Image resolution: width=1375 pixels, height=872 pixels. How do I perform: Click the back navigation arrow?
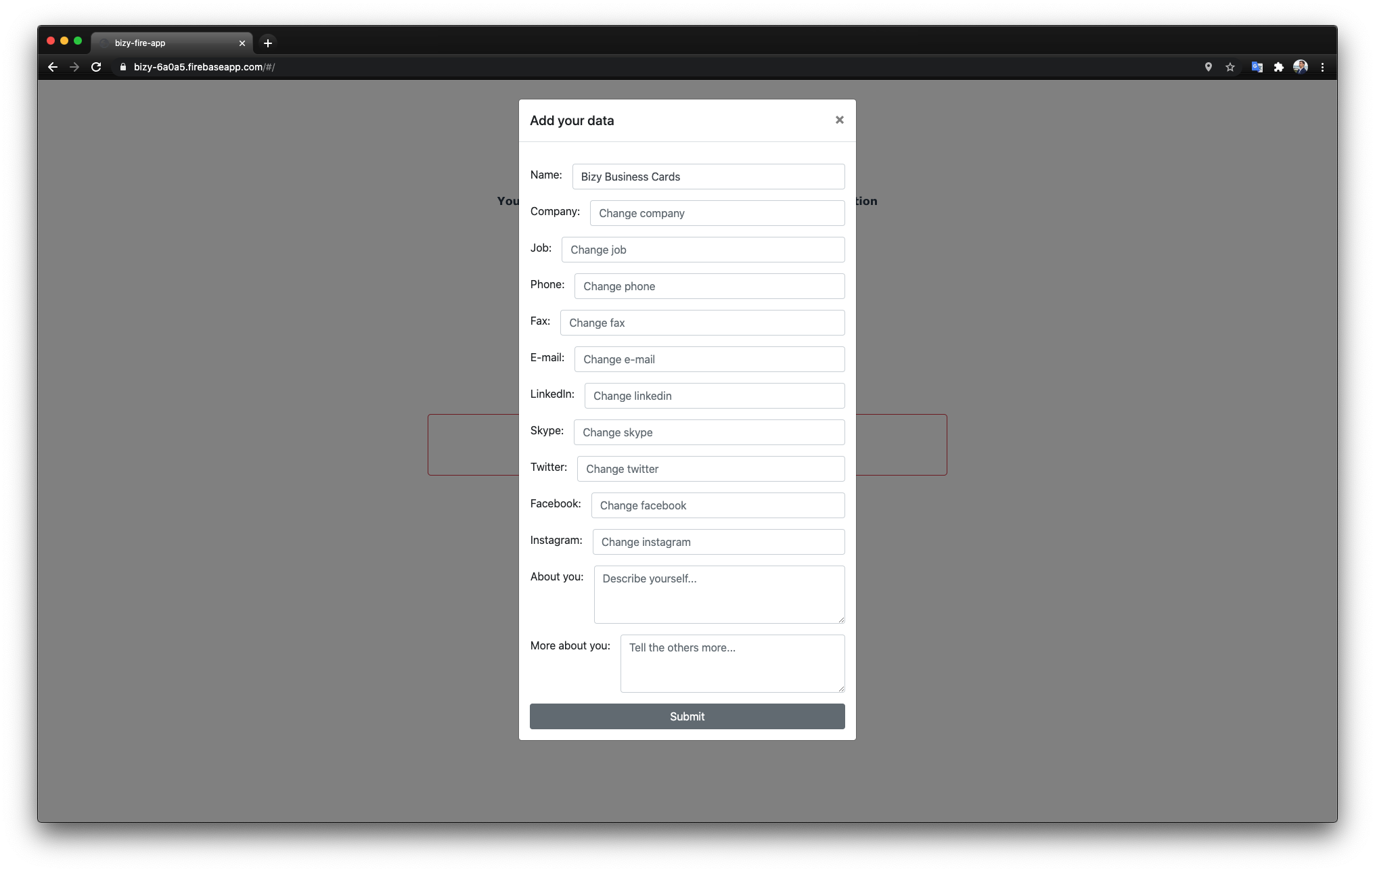(52, 67)
